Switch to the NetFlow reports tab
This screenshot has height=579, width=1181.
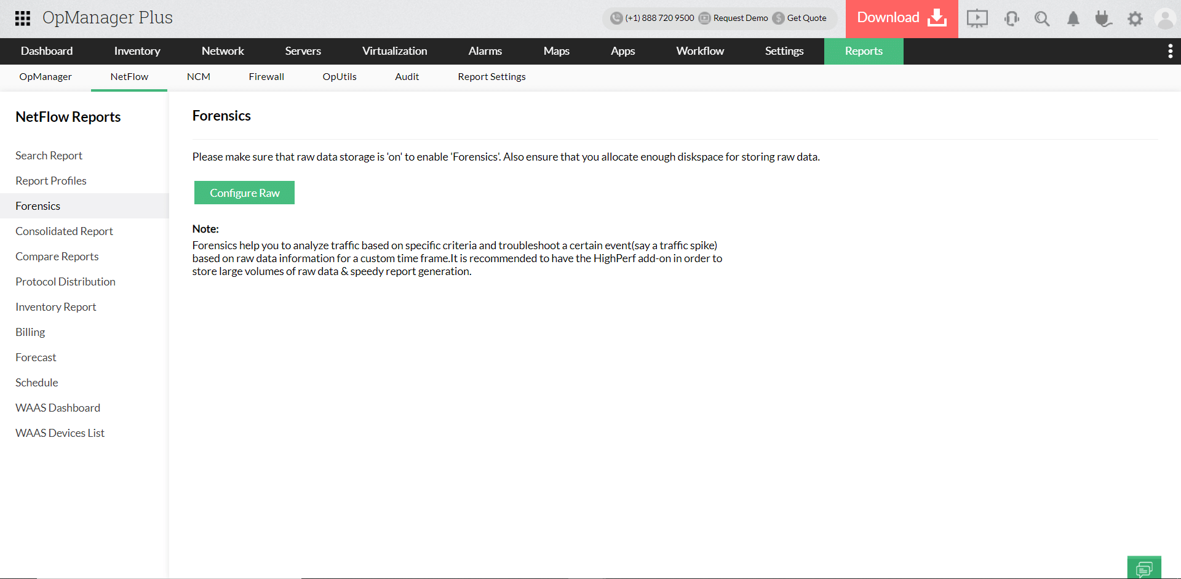(x=129, y=77)
